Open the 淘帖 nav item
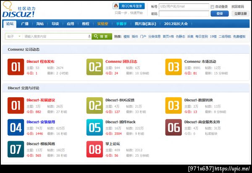 pos(40,24)
